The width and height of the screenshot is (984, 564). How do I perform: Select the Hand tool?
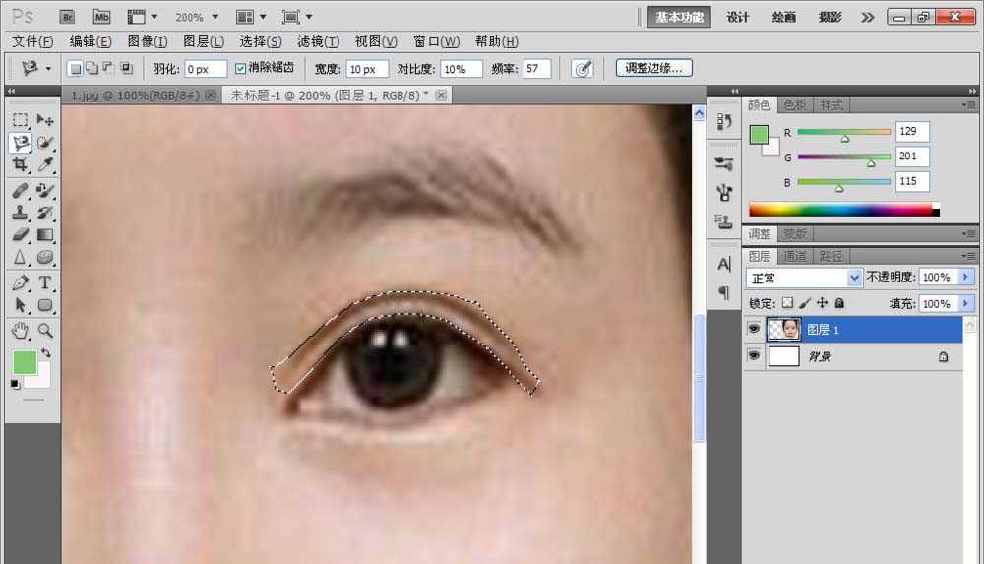coord(20,331)
